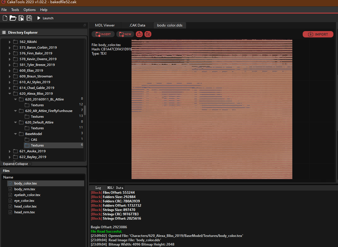
Task: Click the Save As disk icon
Action: pyautogui.click(x=29, y=18)
